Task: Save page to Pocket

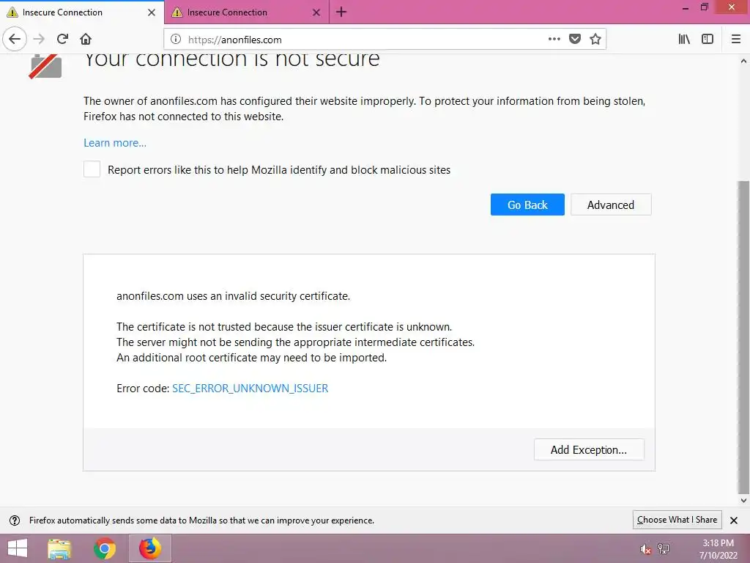Action: coord(575,40)
